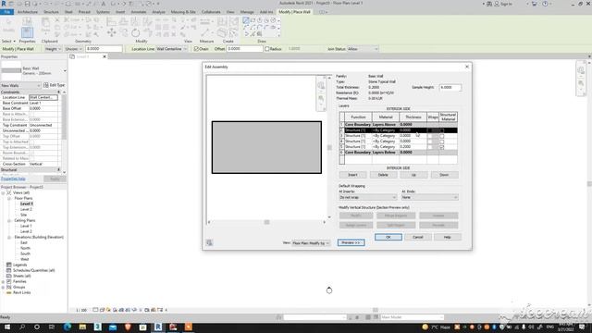The height and width of the screenshot is (333, 592).
Task: Click the Up button to move layer
Action: [x=413, y=175]
